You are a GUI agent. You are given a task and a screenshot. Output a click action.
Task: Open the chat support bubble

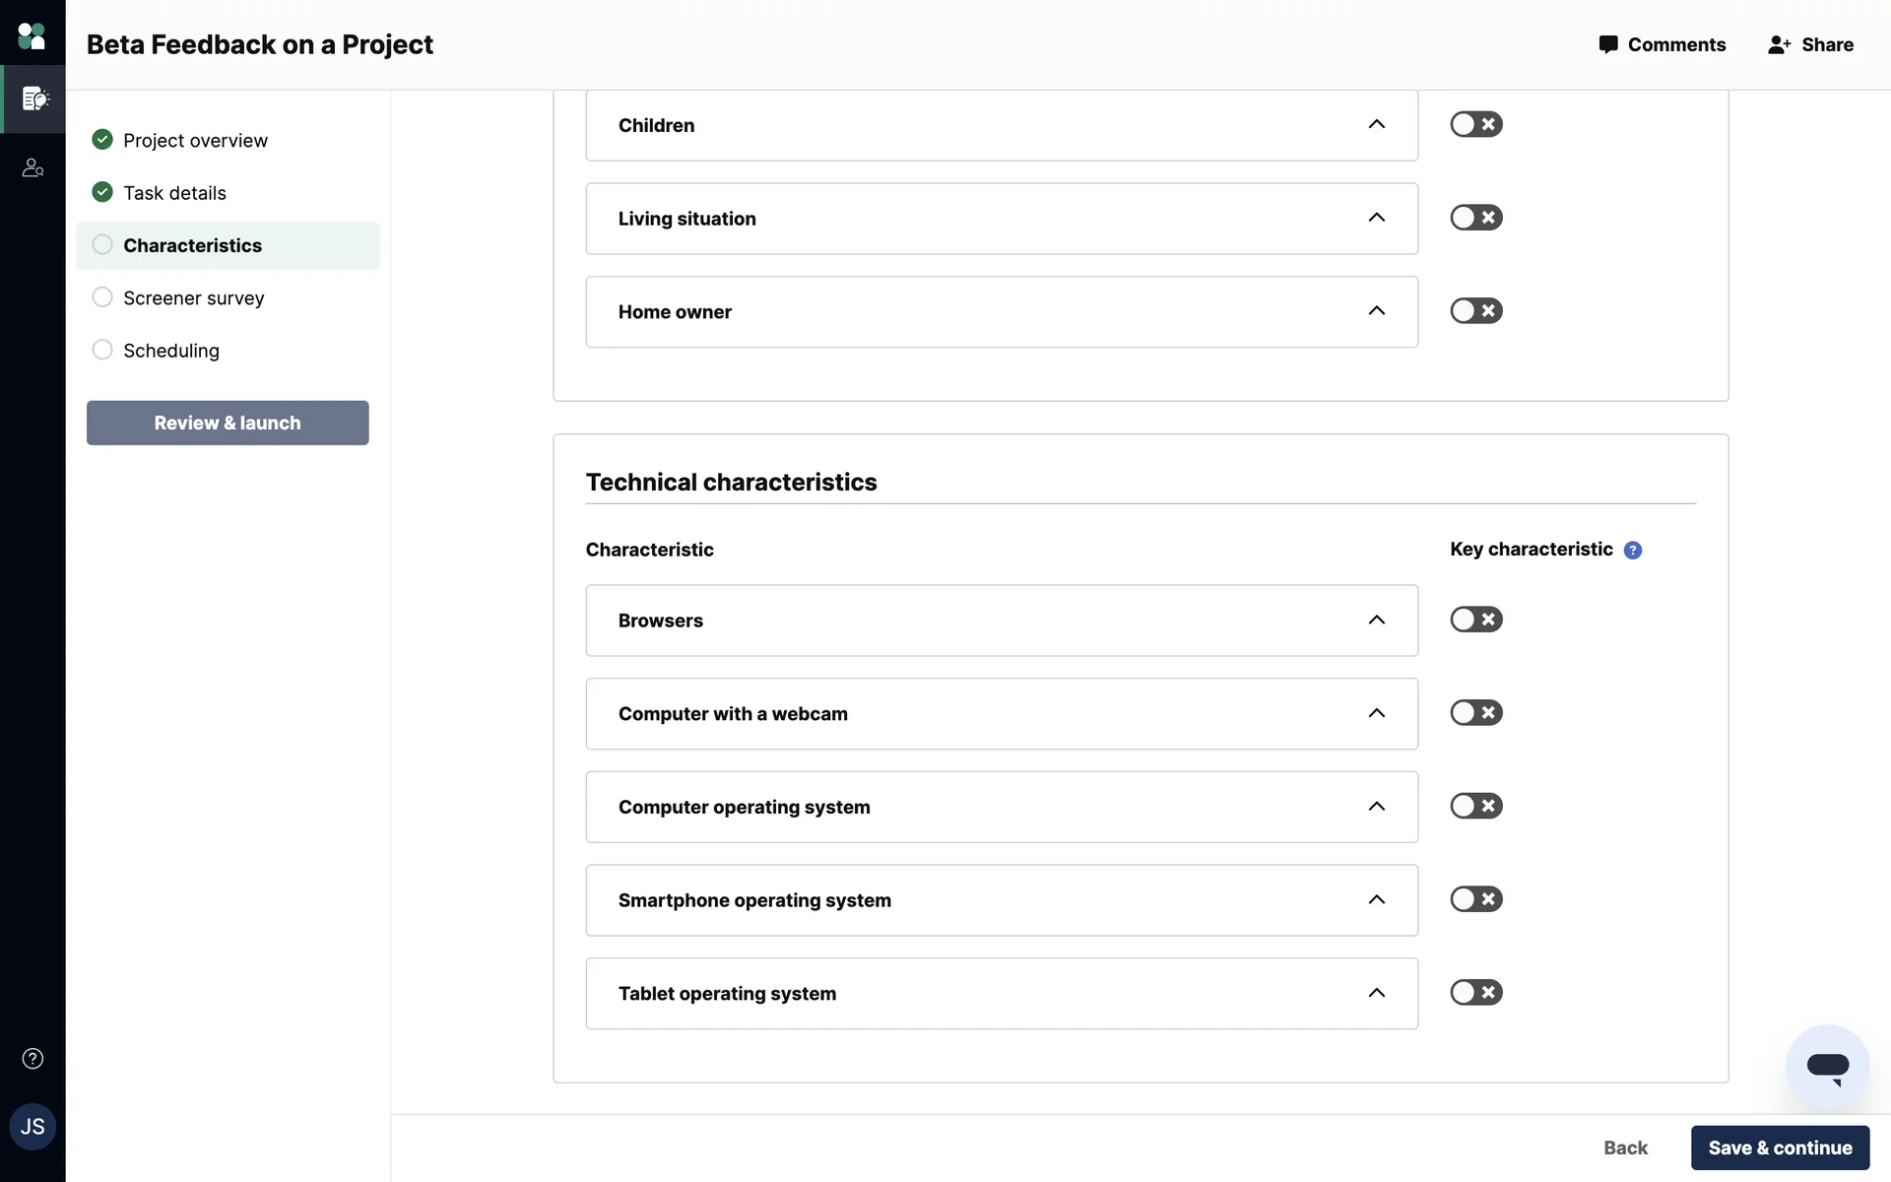coord(1827,1067)
